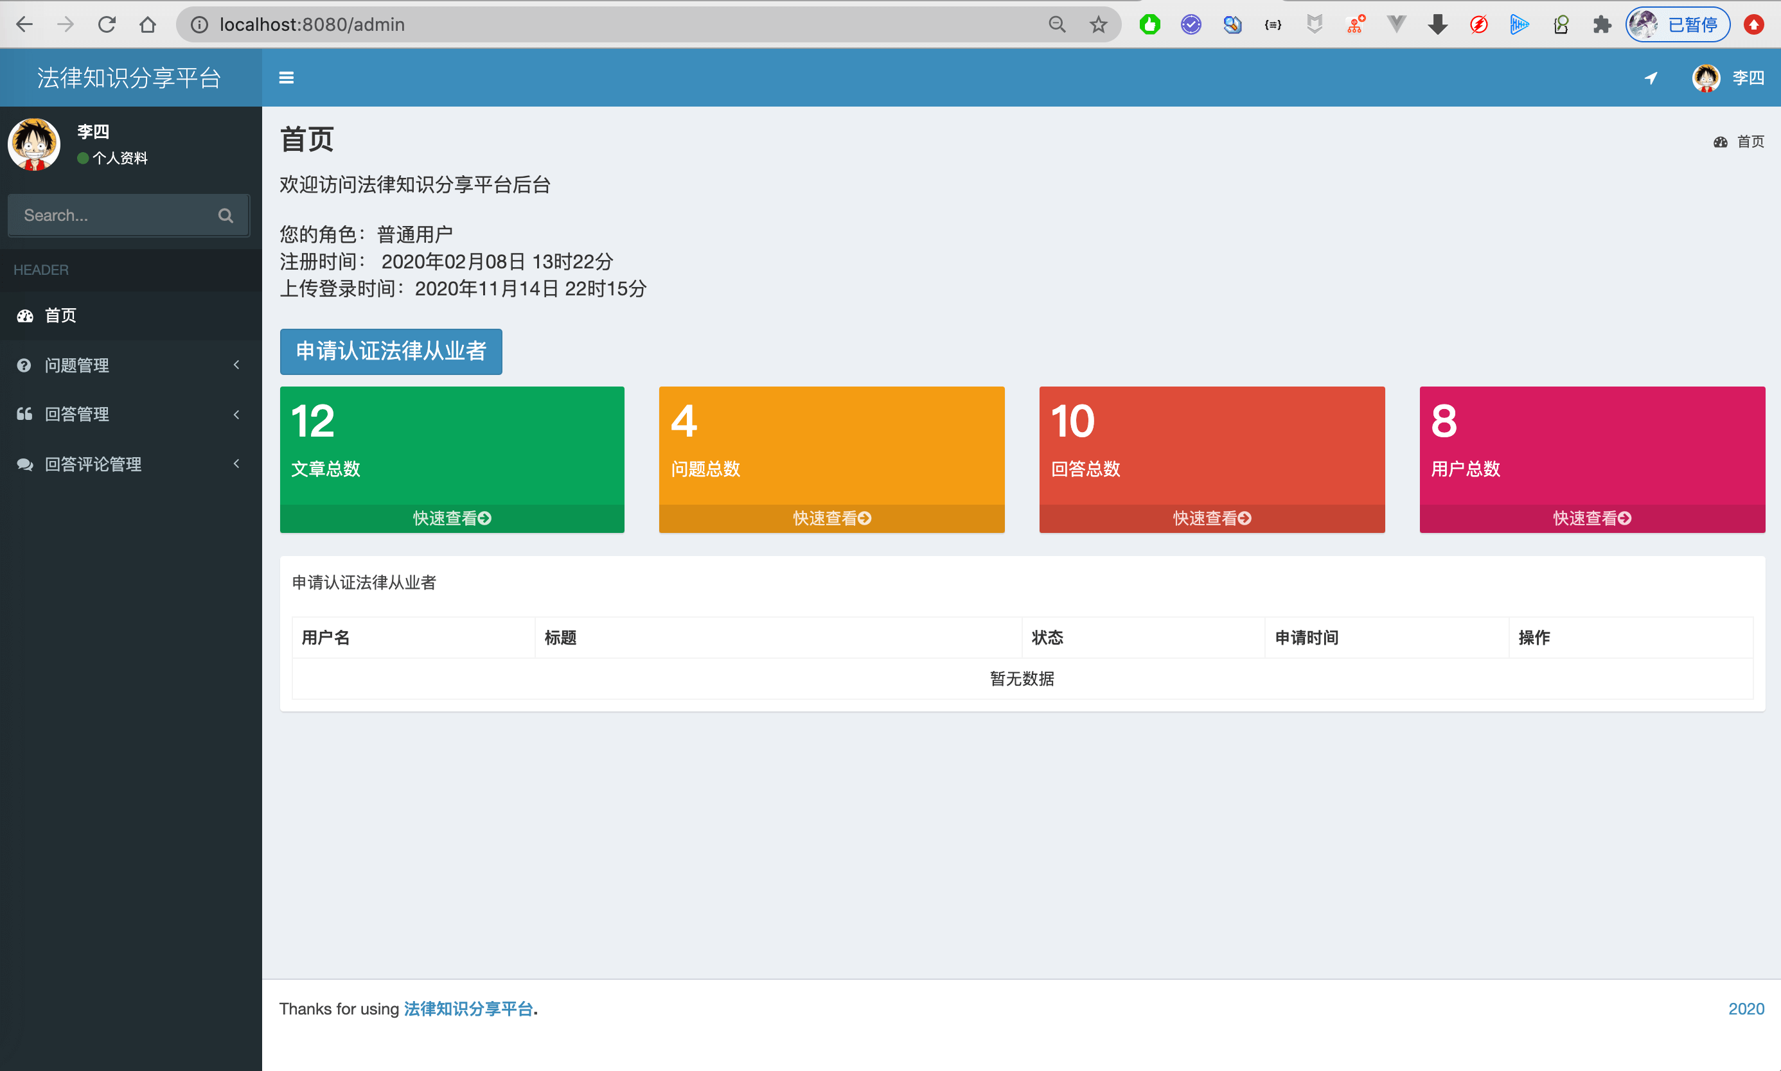Click the dashboard breadcrumb 首页 icon

click(x=1721, y=142)
